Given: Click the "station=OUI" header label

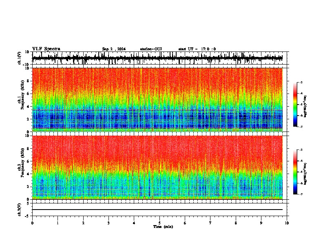Looking at the screenshot, I should point(151,49).
